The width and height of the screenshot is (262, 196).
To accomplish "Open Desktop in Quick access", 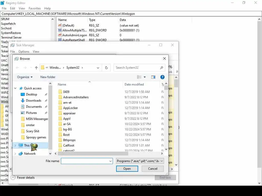I will point(31,94).
